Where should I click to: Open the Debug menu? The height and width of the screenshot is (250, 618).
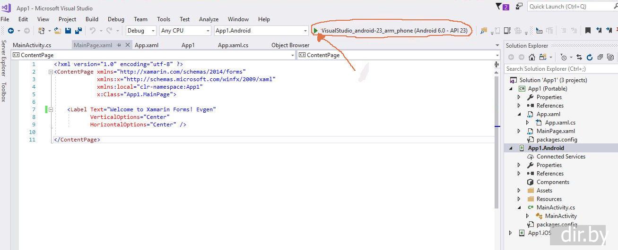(x=116, y=19)
